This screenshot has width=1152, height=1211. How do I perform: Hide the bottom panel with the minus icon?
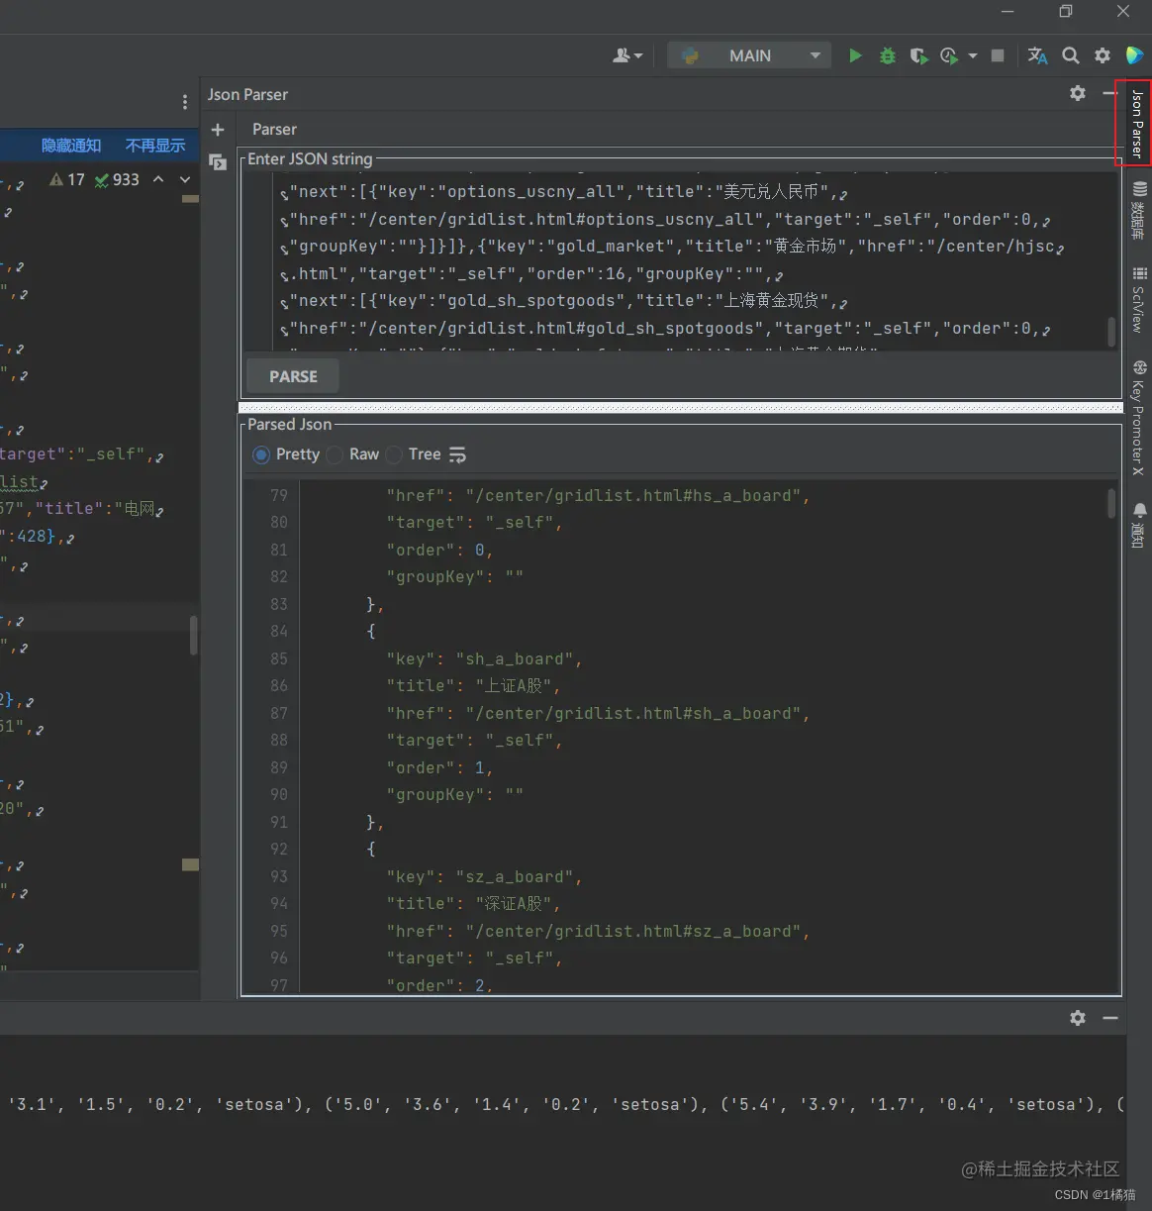[x=1110, y=1018]
